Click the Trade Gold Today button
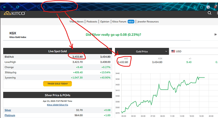218x118 pixels. tap(58, 84)
